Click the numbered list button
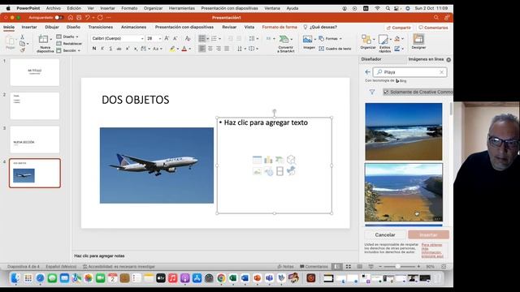 (214, 39)
